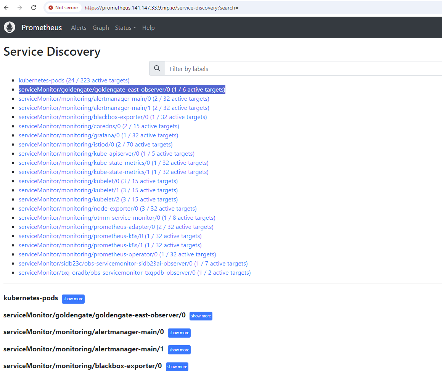The width and height of the screenshot is (442, 375).
Task: Show more for alertmanager-main/1
Action: (179, 349)
